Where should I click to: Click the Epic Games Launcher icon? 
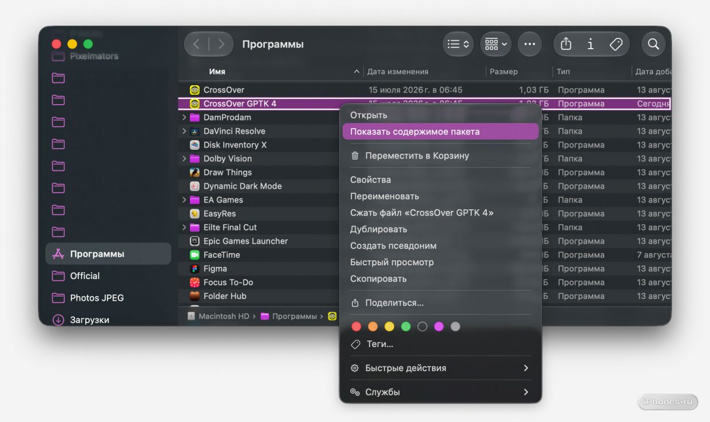(x=195, y=241)
